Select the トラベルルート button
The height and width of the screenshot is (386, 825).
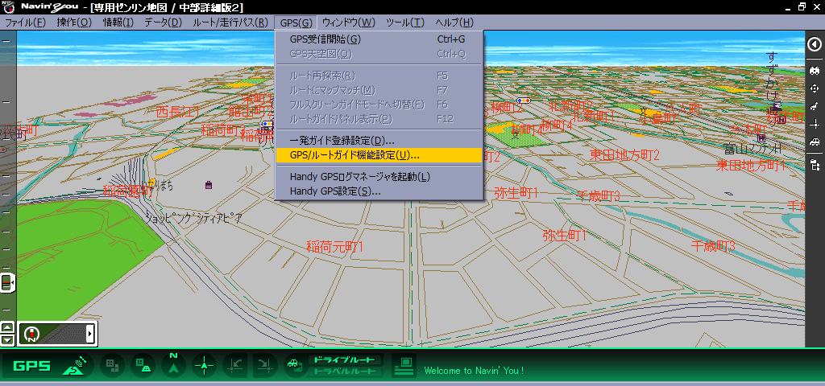[x=345, y=372]
